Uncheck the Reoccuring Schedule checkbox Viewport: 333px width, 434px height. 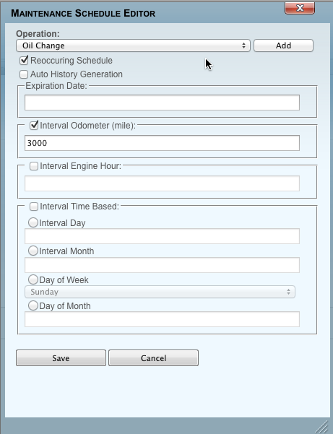24,60
